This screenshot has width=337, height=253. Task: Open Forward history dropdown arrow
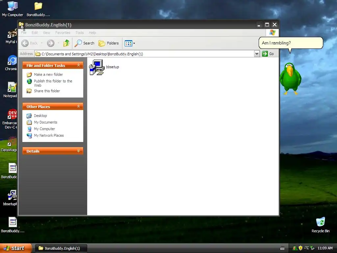coord(58,43)
